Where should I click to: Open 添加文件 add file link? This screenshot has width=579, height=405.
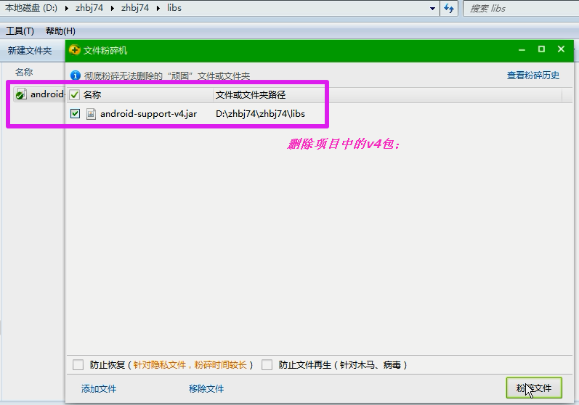coord(99,388)
